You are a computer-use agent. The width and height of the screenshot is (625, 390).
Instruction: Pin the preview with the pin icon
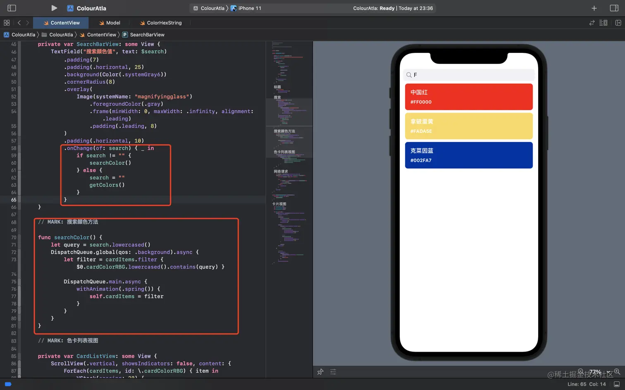320,372
